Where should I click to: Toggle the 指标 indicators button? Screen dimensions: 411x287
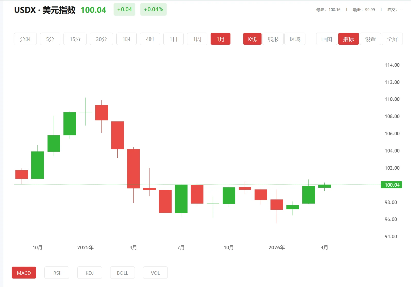[x=349, y=39]
